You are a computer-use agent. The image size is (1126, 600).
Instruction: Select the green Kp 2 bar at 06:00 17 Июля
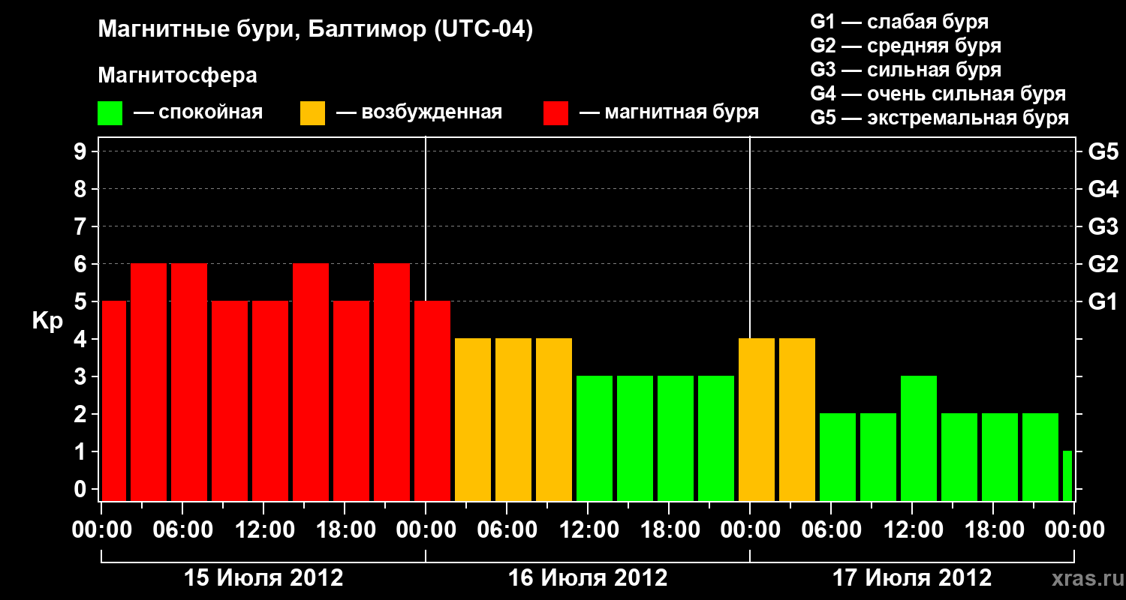838,457
